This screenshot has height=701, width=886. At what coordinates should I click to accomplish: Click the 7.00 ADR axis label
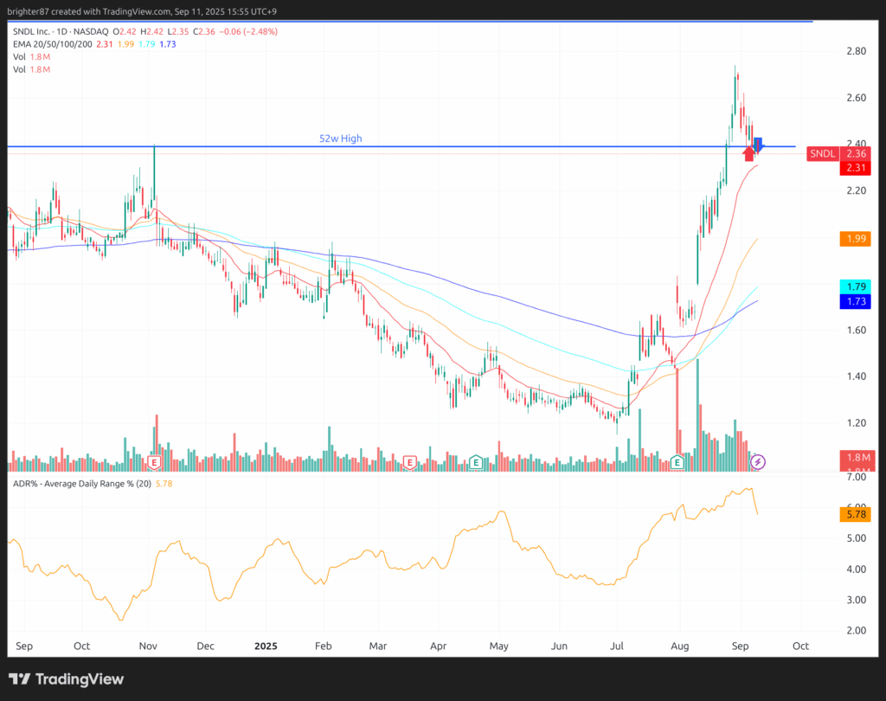pyautogui.click(x=856, y=477)
